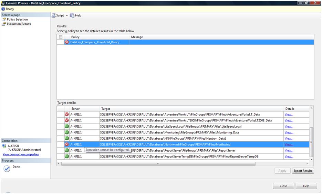Click success icon for ReportServerTempDB row

pyautogui.click(x=67, y=156)
